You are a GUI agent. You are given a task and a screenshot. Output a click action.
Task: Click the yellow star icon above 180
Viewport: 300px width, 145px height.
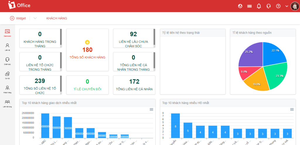[87, 42]
